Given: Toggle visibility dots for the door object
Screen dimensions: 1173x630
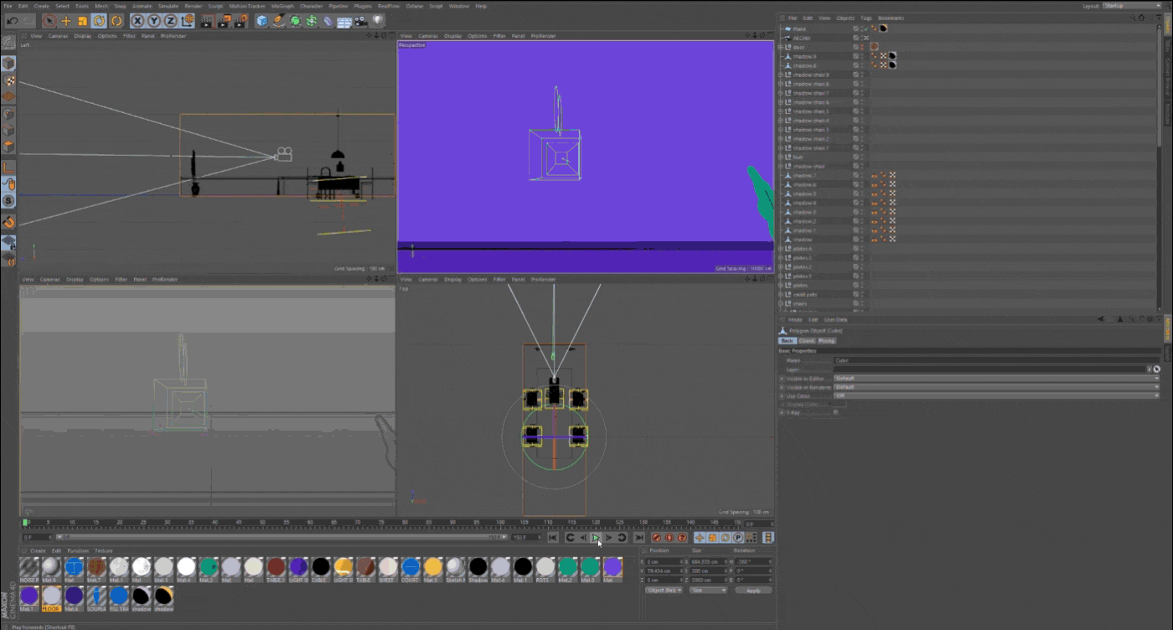Looking at the screenshot, I should pos(862,47).
